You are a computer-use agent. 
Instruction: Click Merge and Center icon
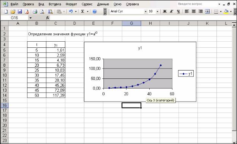click(207, 11)
